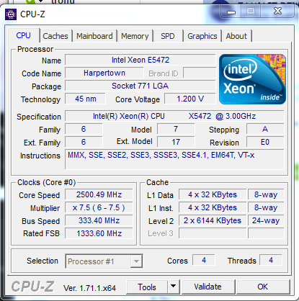
Task: Click the Tools button
Action: pyautogui.click(x=147, y=287)
